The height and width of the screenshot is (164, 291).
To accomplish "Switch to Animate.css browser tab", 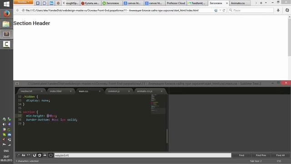I will (240, 3).
